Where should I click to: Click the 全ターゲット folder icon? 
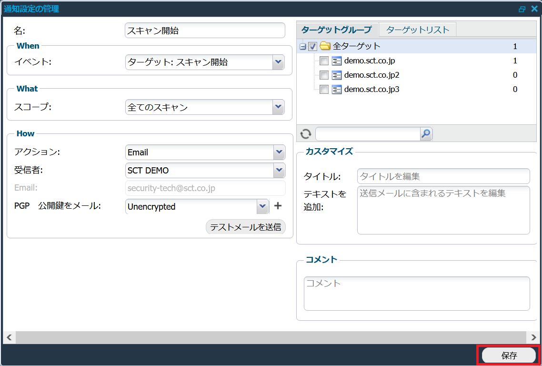pos(325,46)
